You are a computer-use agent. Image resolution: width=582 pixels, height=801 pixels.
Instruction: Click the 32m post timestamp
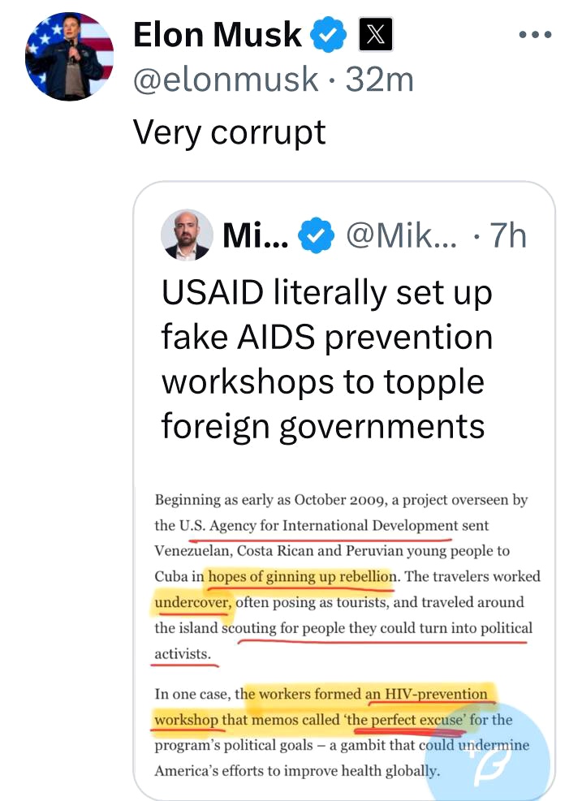(379, 80)
